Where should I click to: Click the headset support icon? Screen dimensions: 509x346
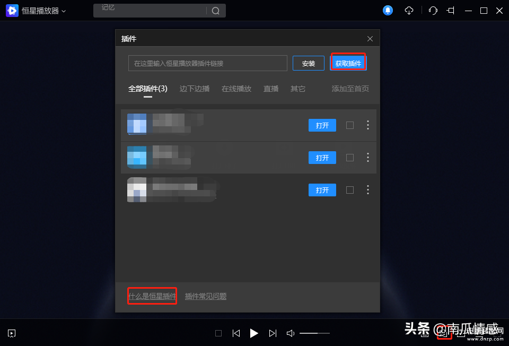coord(433,11)
